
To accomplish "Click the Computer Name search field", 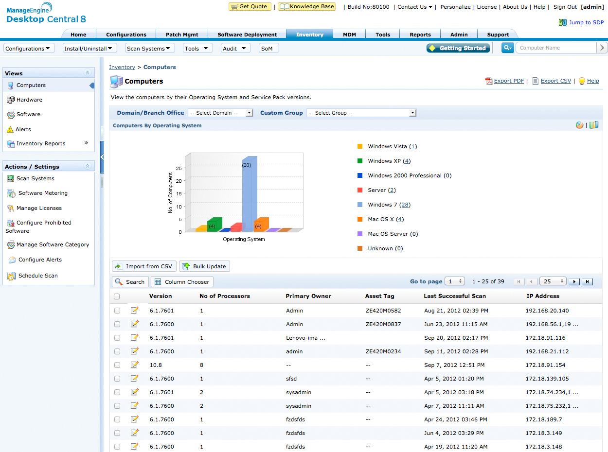I will click(x=555, y=48).
